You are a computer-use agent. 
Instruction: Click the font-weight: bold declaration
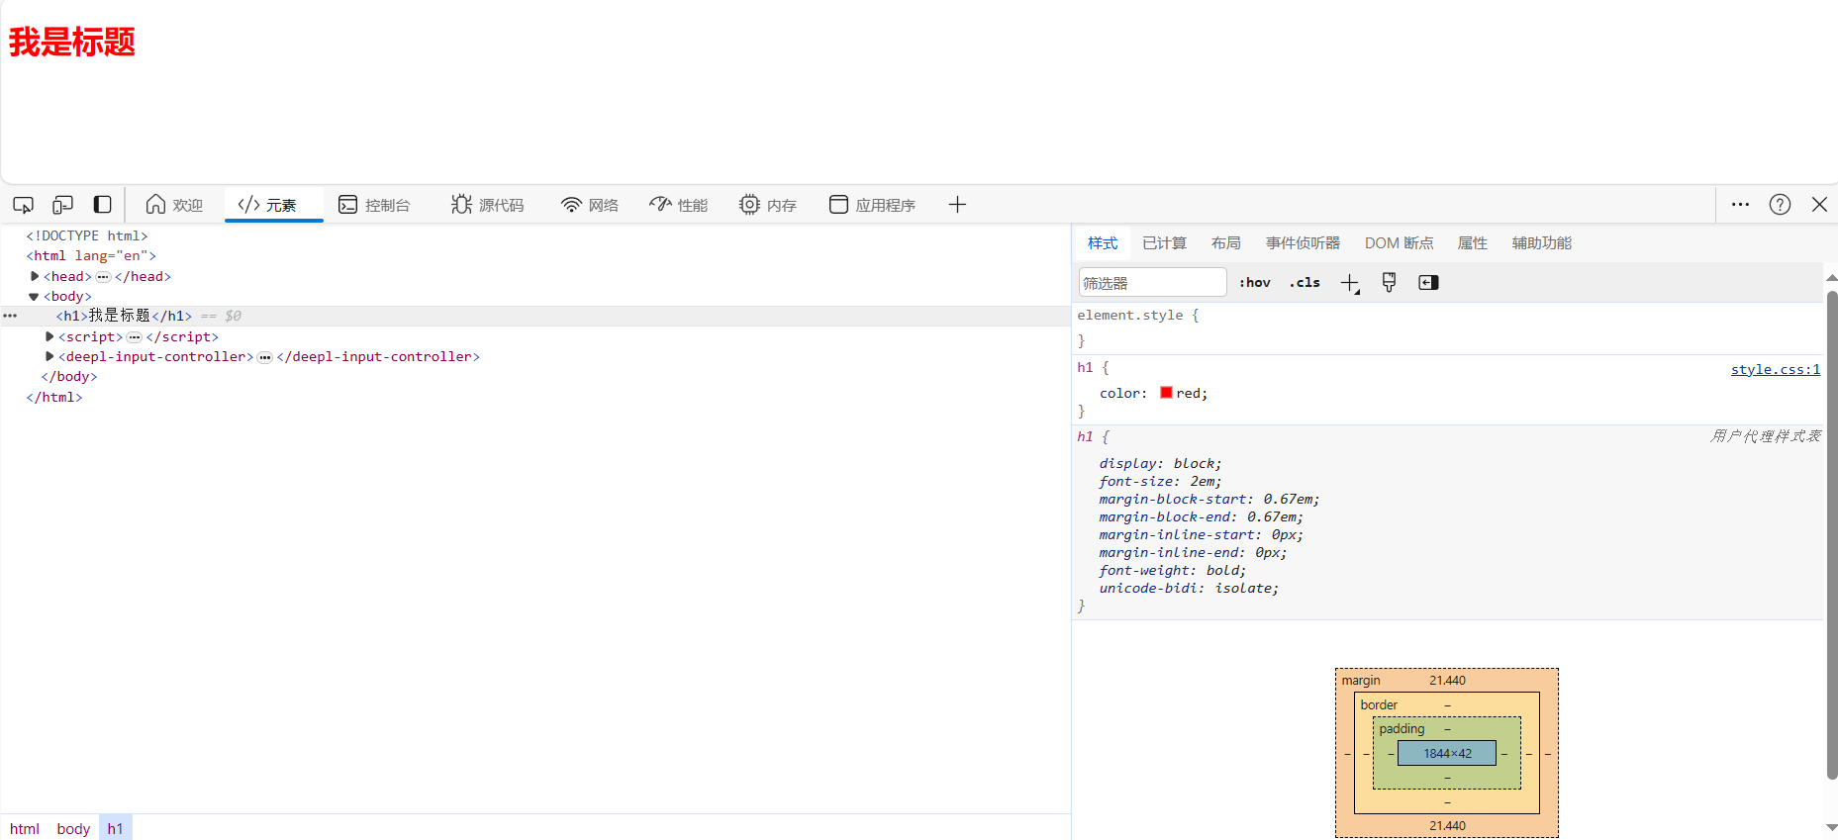1172,570
